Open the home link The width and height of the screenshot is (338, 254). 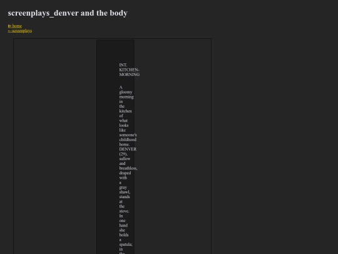15,26
